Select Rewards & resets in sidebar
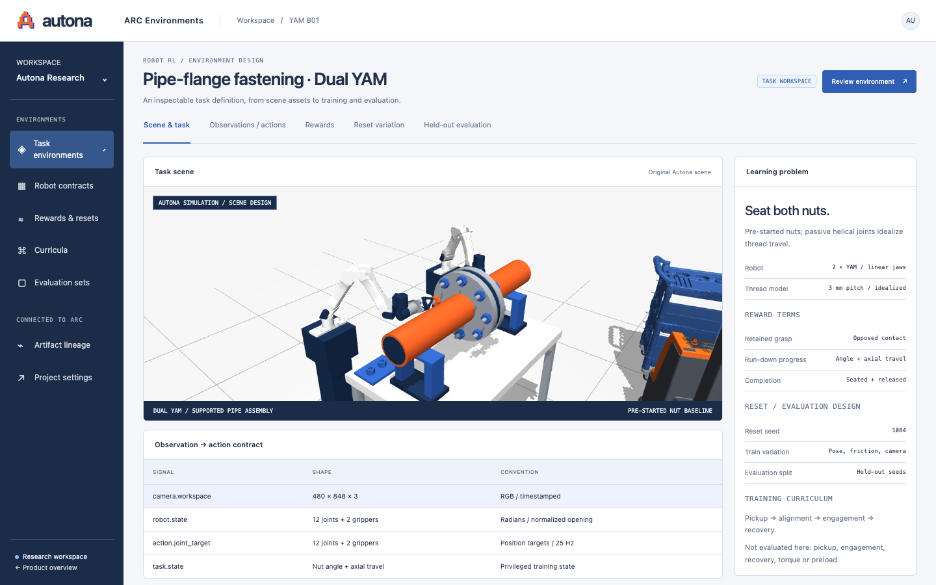This screenshot has height=585, width=936. pyautogui.click(x=62, y=218)
